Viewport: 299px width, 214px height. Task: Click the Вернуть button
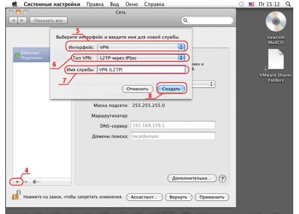pos(179,197)
